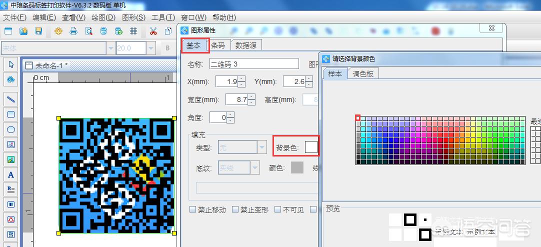Cut selection with the scissors icon
Screen dimensions: 541x247
click(x=153, y=31)
